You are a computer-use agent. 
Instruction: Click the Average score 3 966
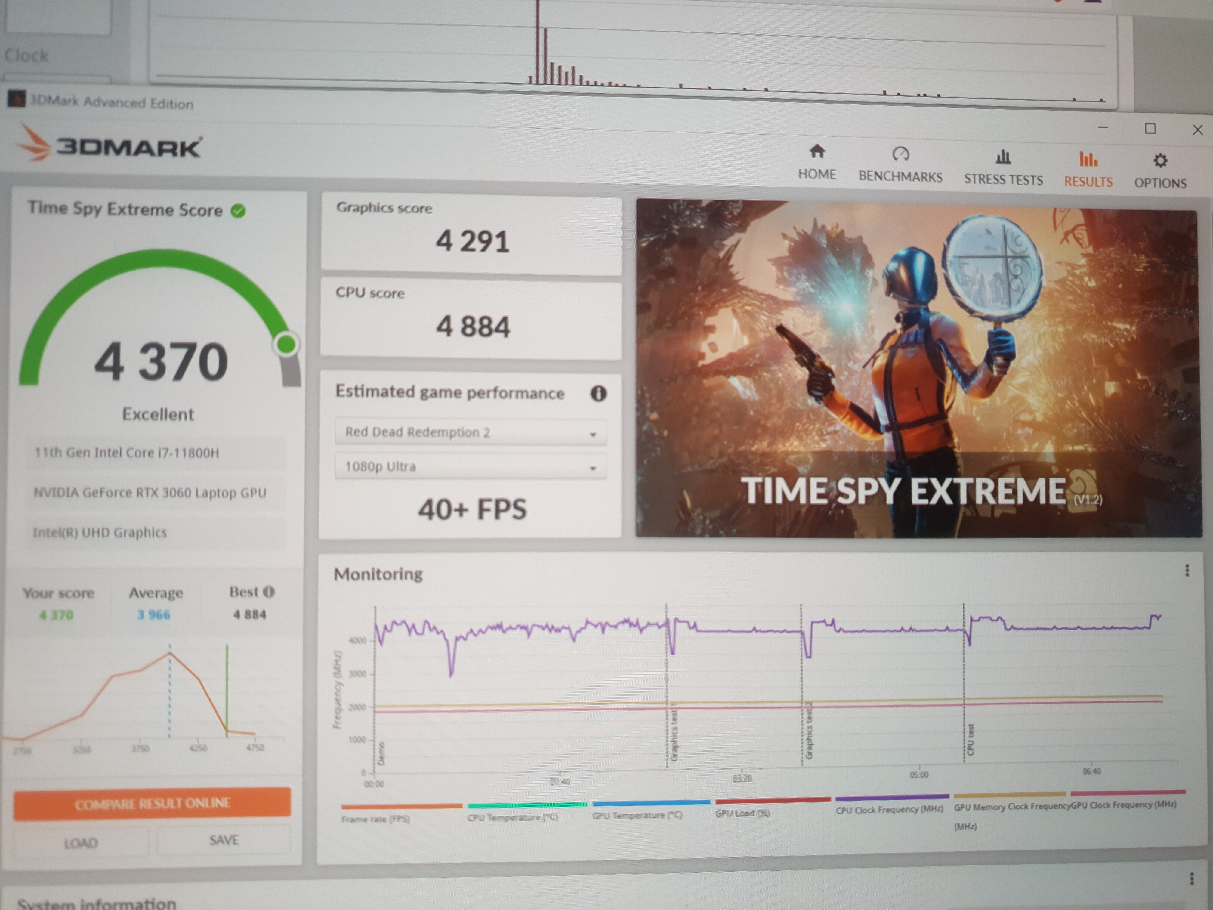154,614
